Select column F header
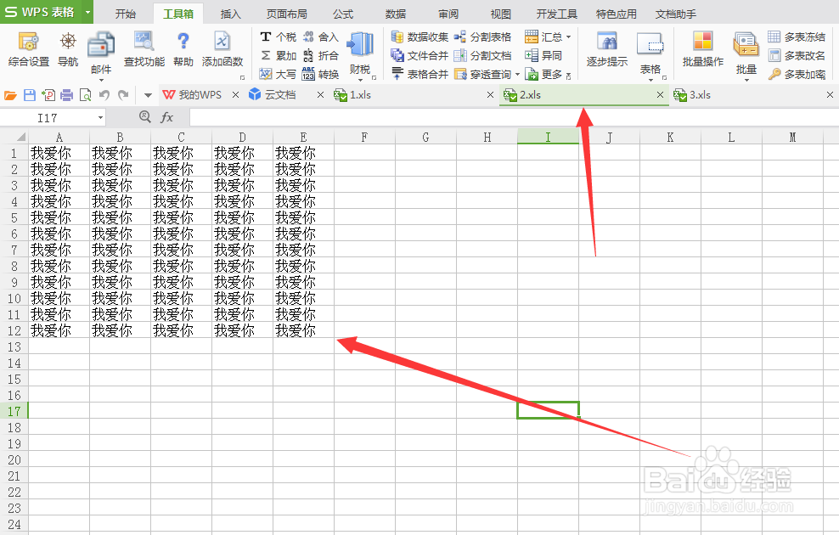The height and width of the screenshot is (535, 839). click(x=364, y=137)
